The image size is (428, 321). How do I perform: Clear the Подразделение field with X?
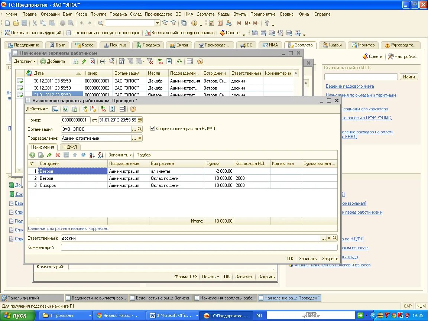140,138
